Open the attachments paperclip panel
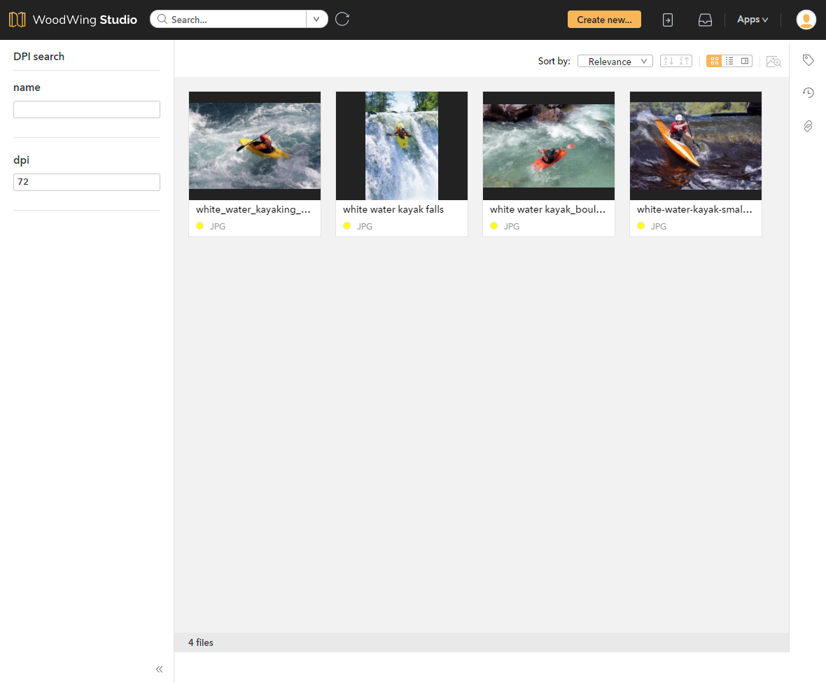 [x=808, y=126]
